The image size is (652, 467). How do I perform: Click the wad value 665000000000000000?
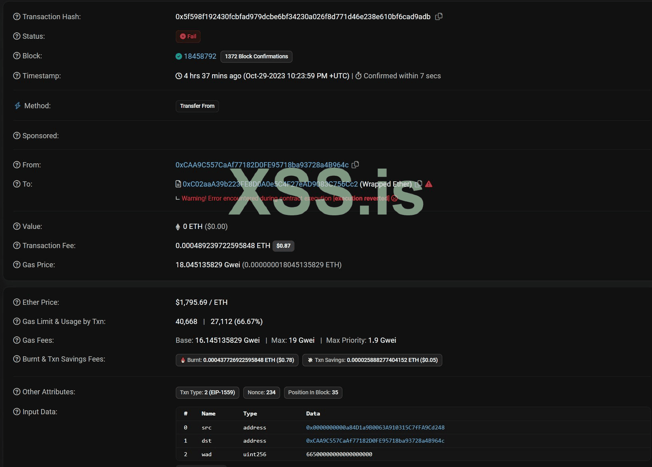pos(339,454)
